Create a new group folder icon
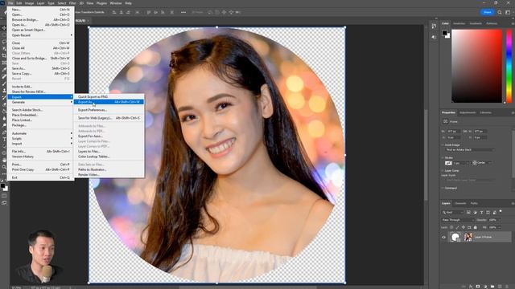The image size is (515, 289). 492,287
